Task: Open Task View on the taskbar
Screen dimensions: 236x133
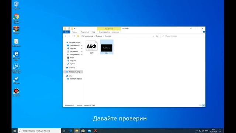Action: (x=64, y=130)
